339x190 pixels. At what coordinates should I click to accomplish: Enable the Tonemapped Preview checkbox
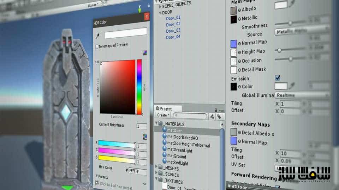pyautogui.click(x=97, y=47)
